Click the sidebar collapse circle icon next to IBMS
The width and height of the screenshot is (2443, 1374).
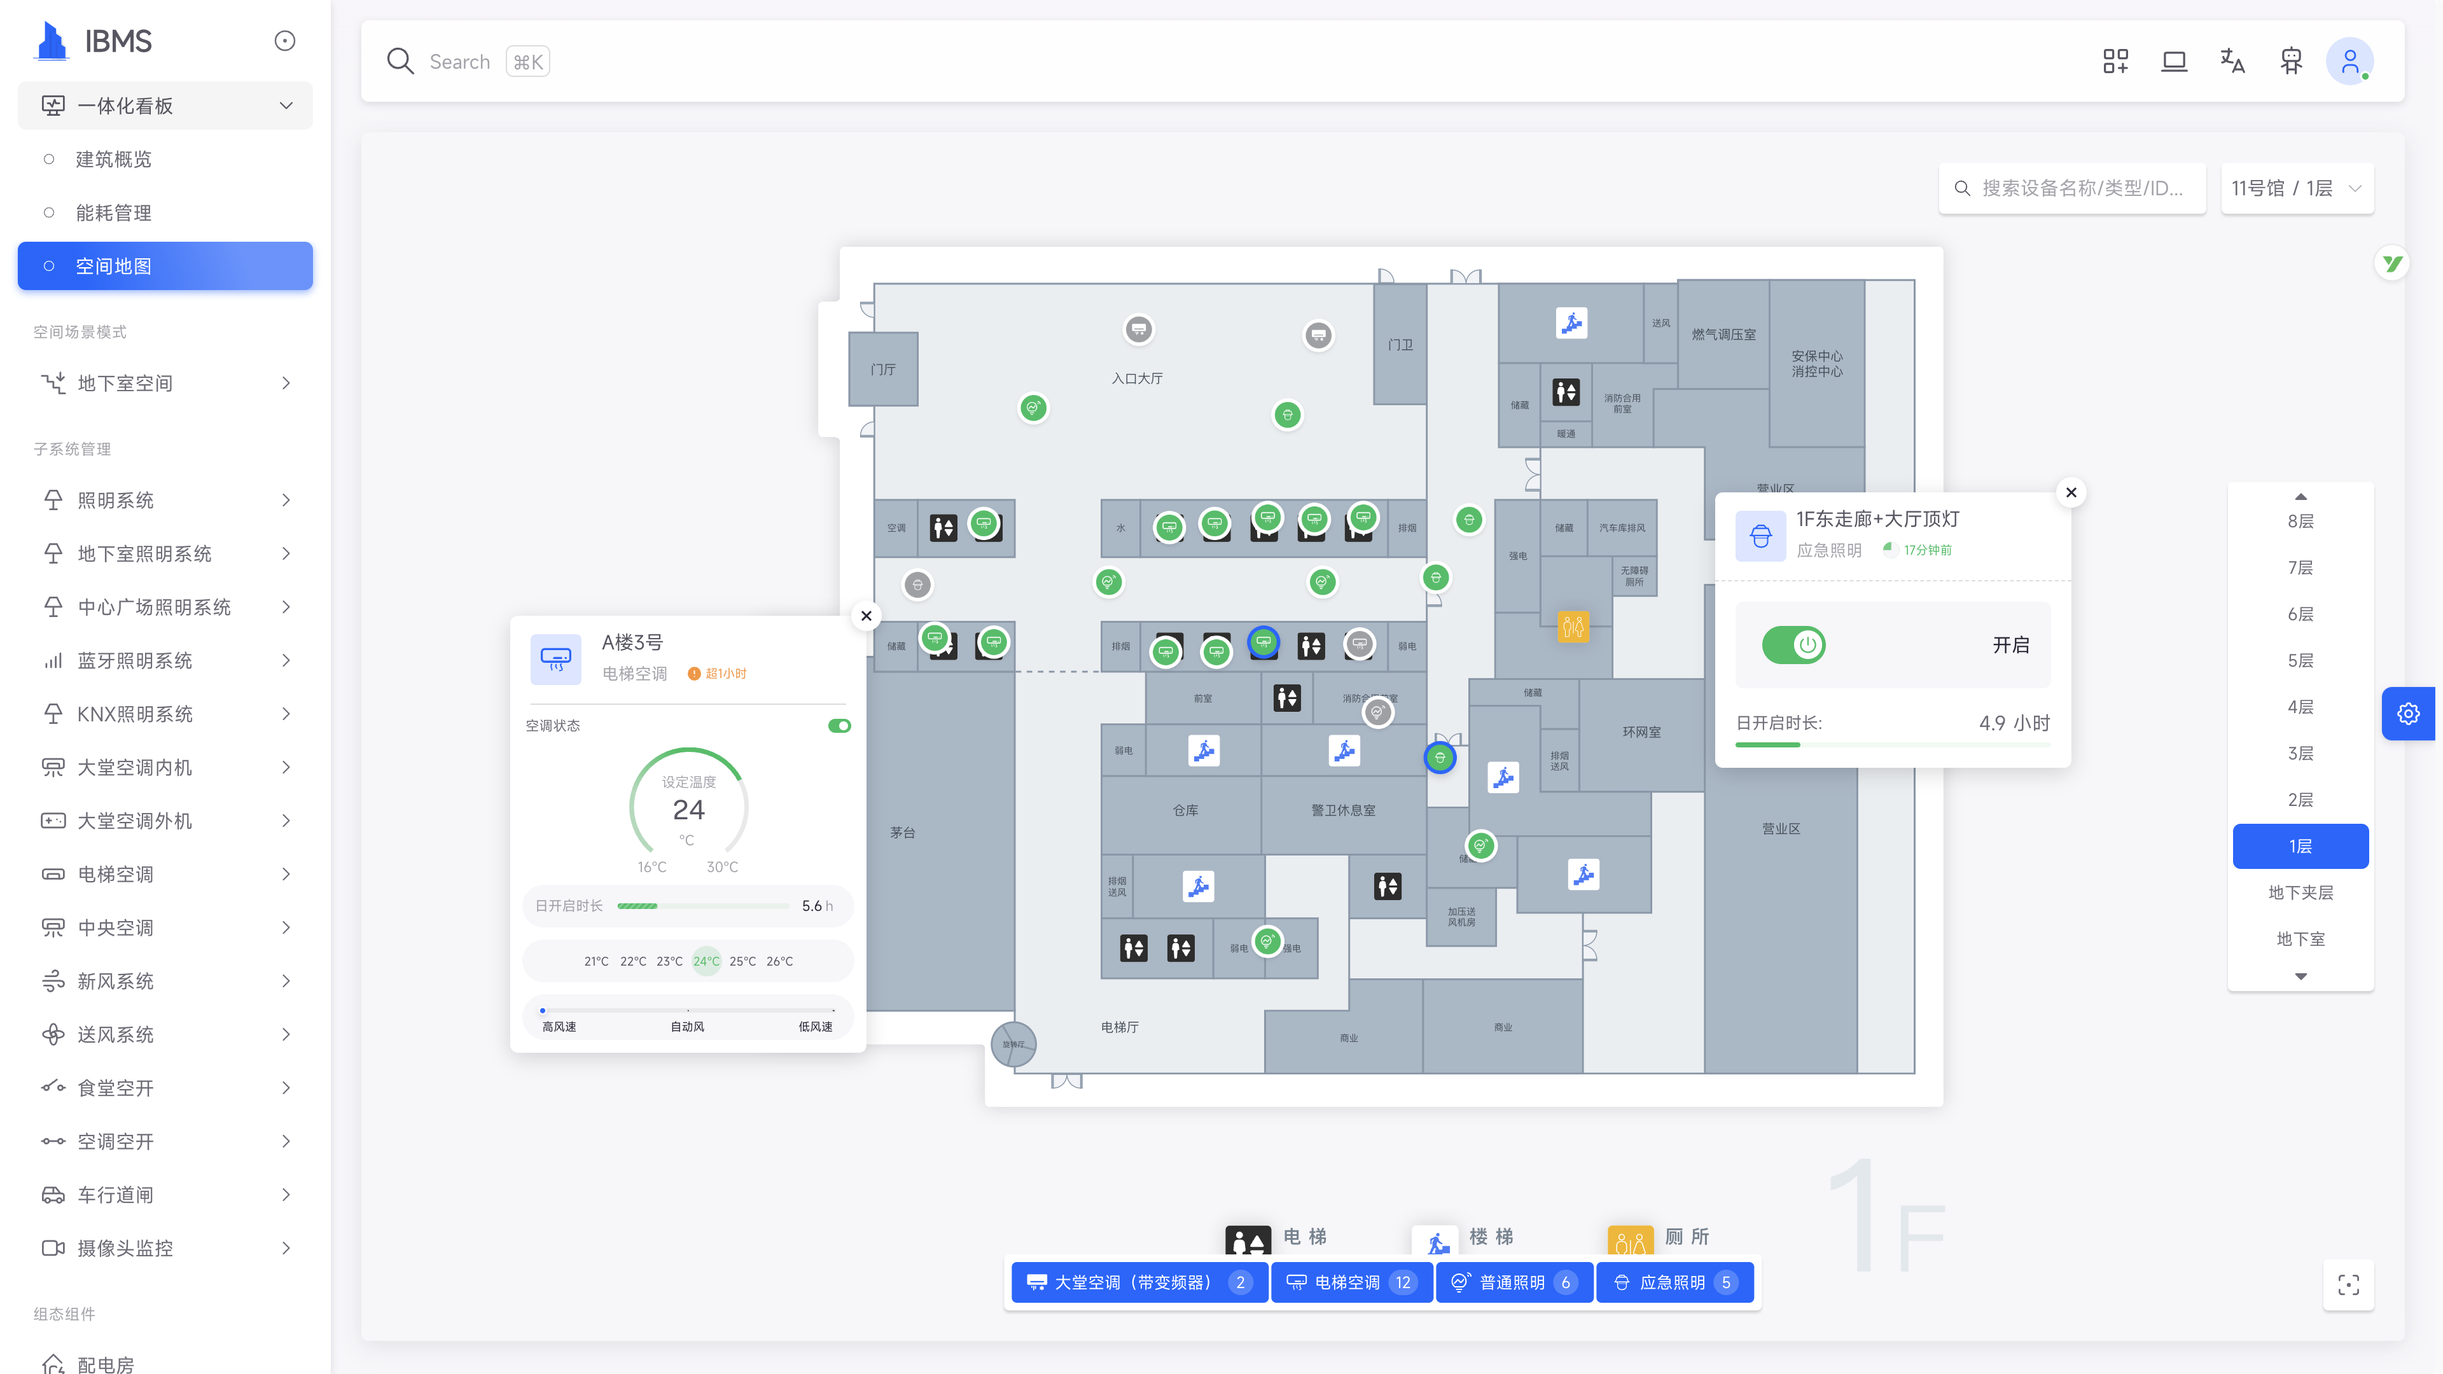(x=284, y=41)
